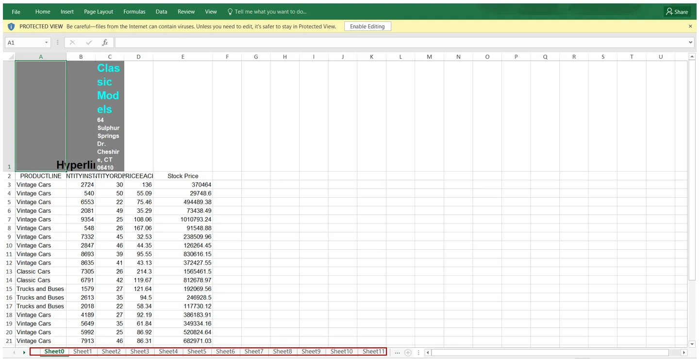Switch to Sheet7 tab
700x359 pixels.
coord(254,351)
